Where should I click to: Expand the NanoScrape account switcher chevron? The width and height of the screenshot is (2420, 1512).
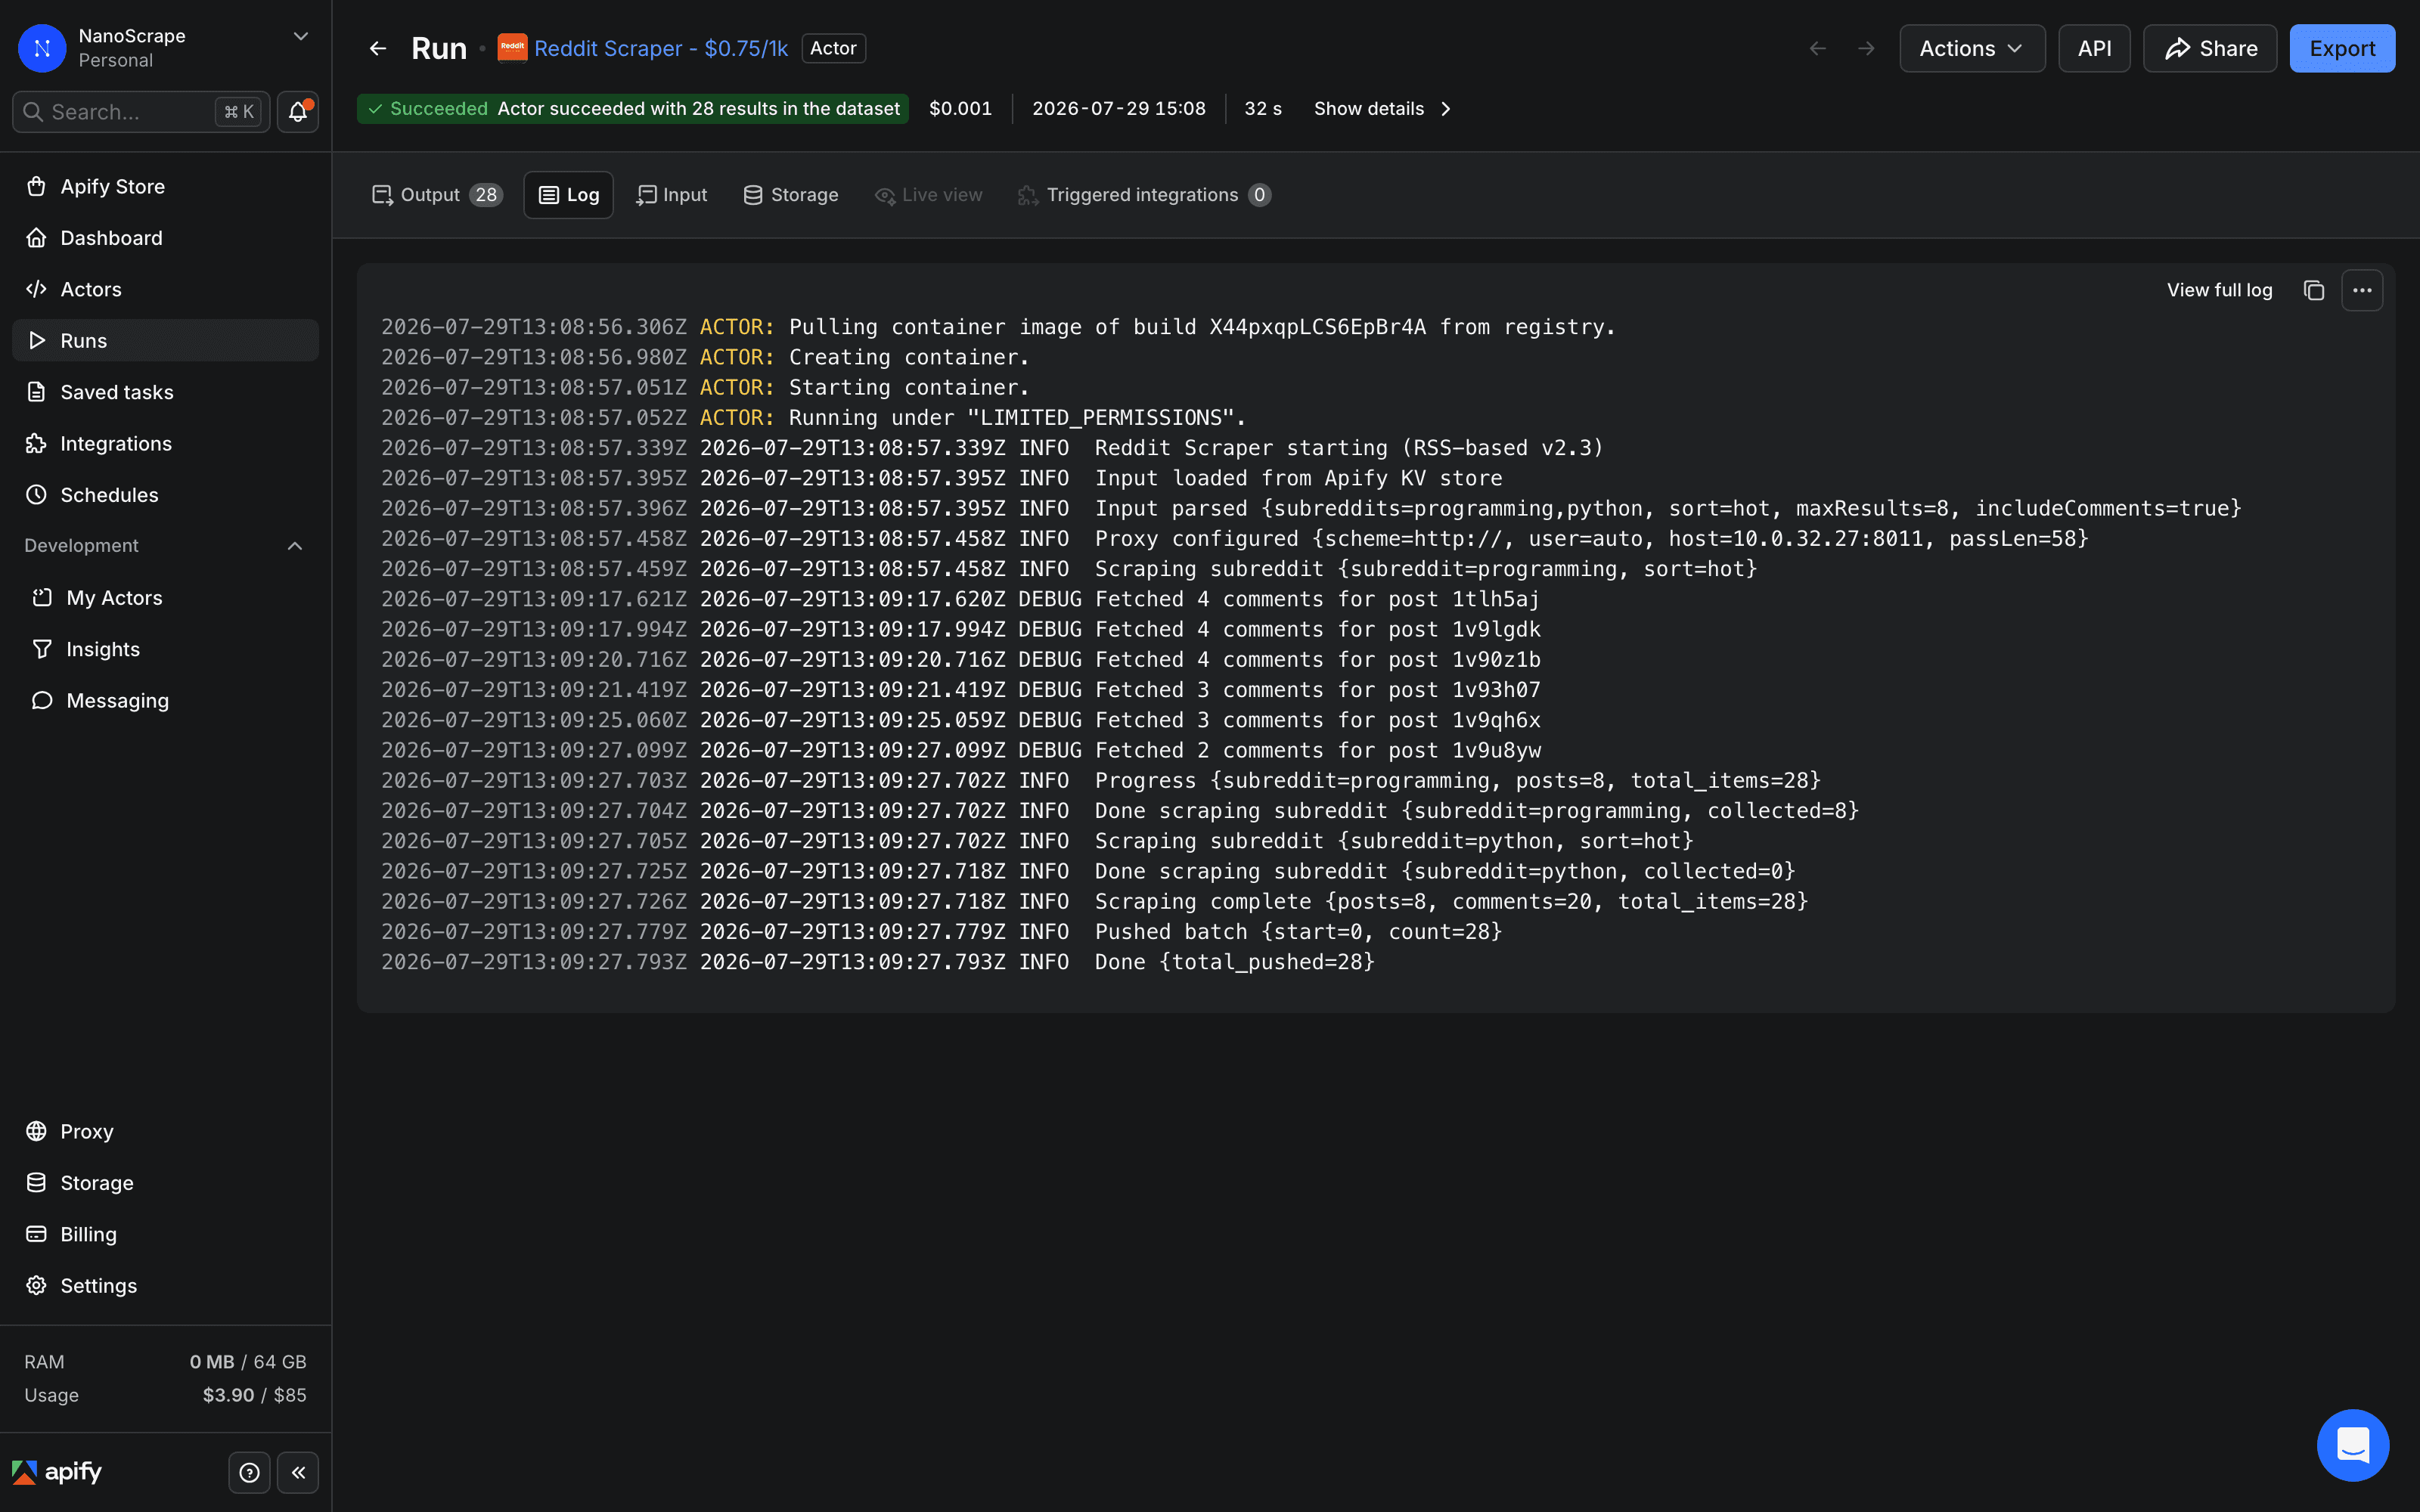pyautogui.click(x=300, y=36)
